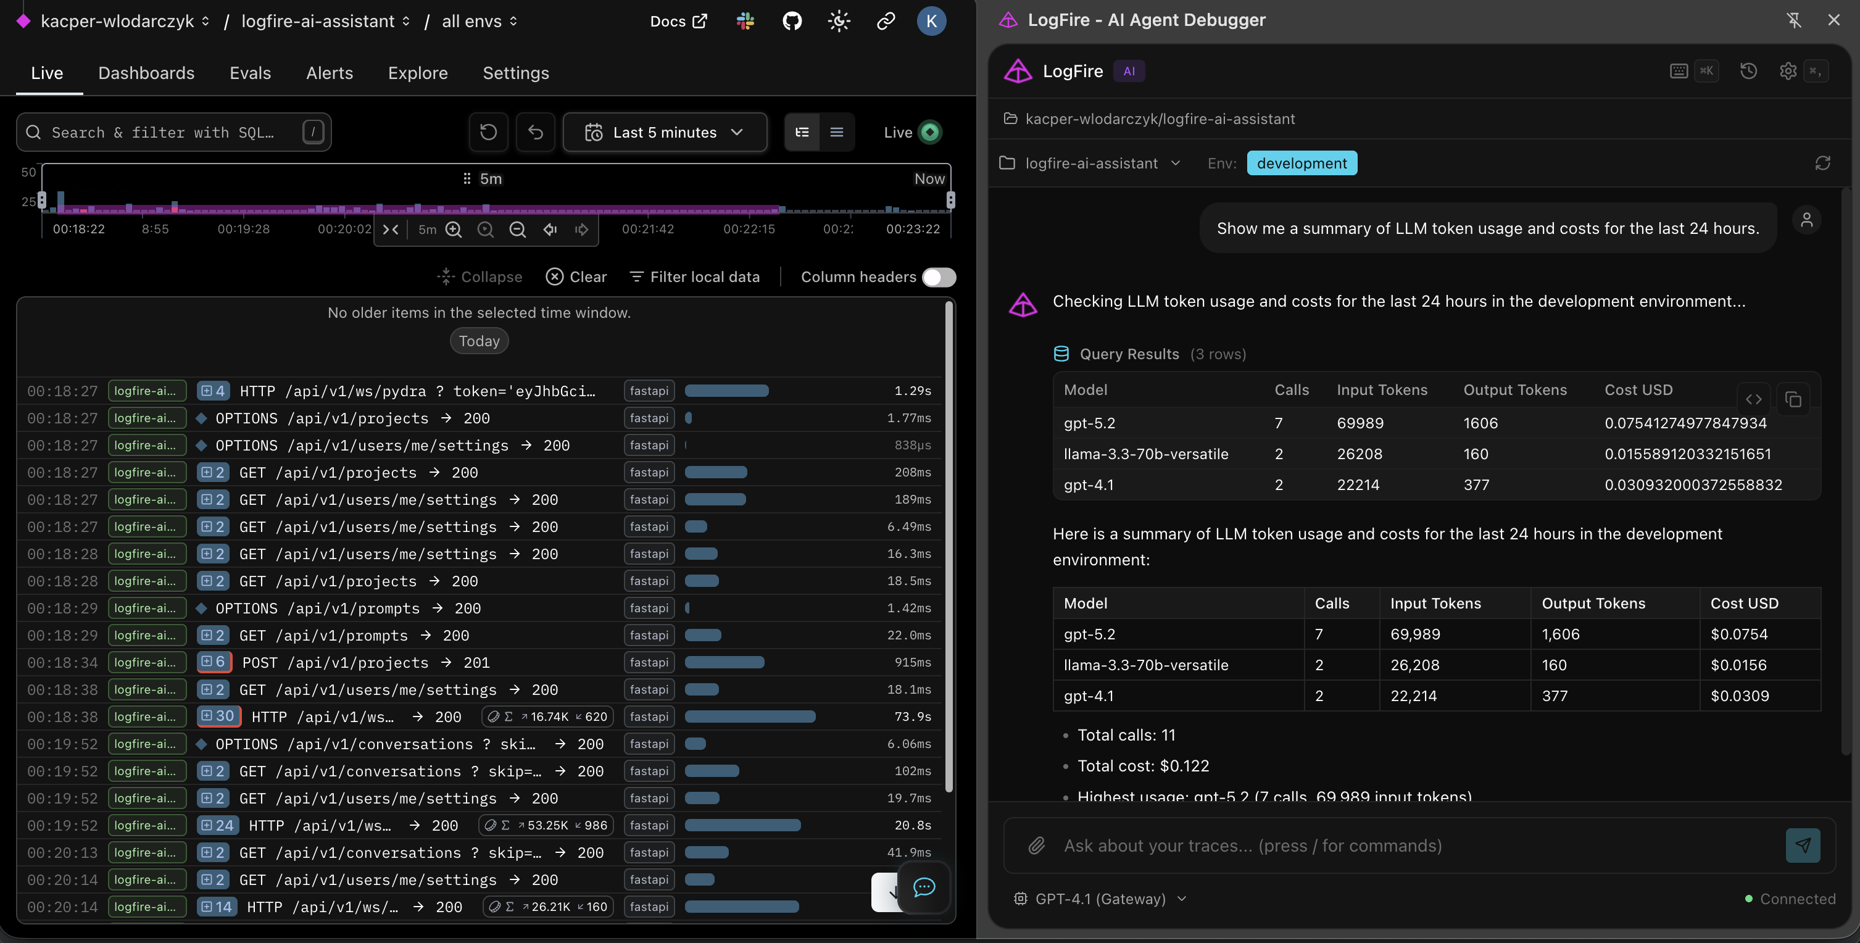Open the conversation history clock icon
Viewport: 1860px width, 943px height.
pos(1748,71)
